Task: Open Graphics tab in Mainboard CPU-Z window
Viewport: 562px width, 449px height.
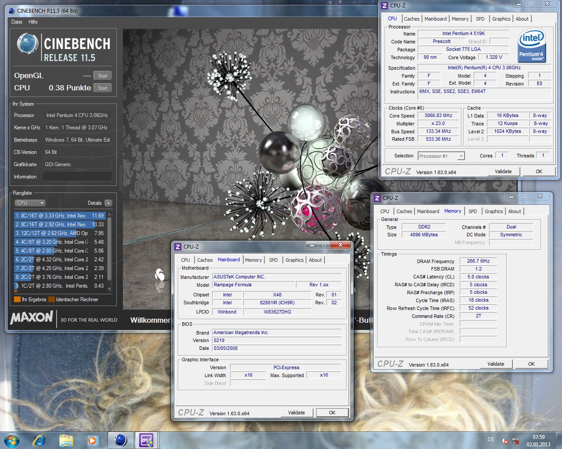Action: (x=294, y=260)
